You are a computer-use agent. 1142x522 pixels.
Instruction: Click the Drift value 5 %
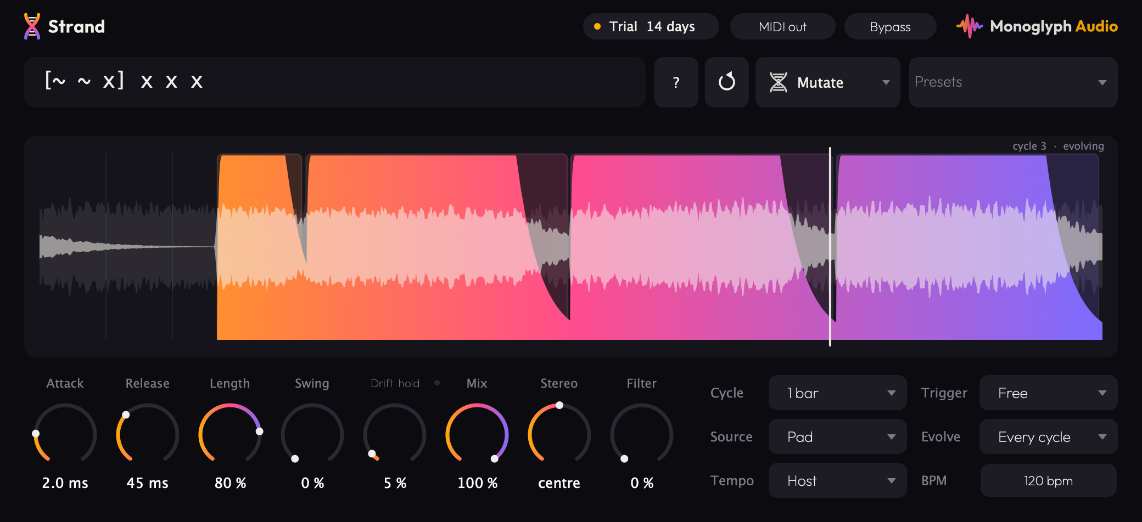(395, 483)
